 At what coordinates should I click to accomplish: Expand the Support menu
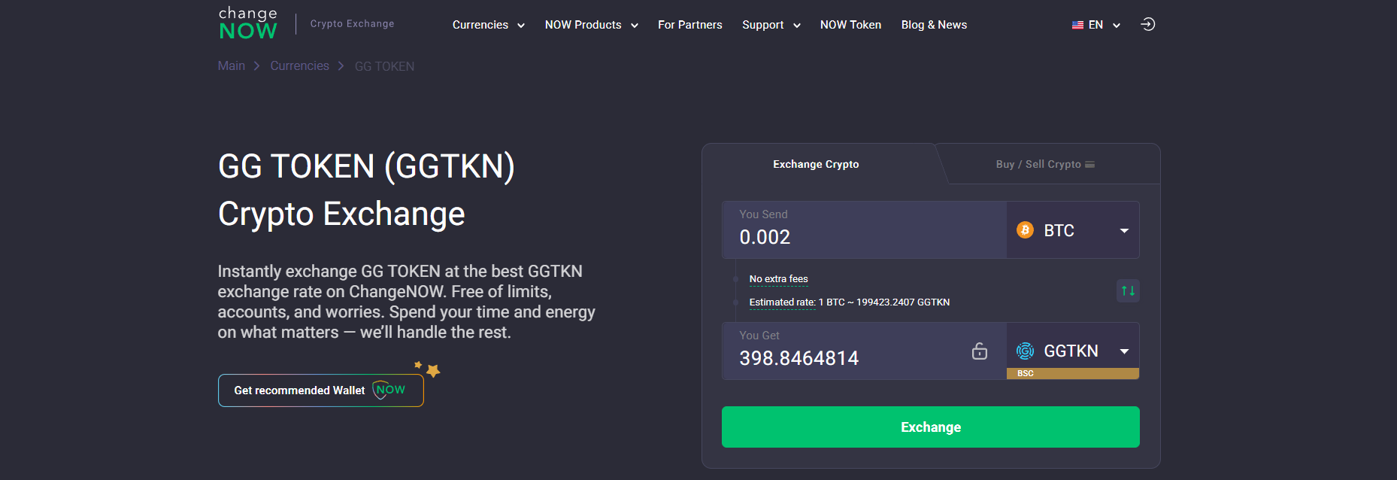tap(771, 25)
